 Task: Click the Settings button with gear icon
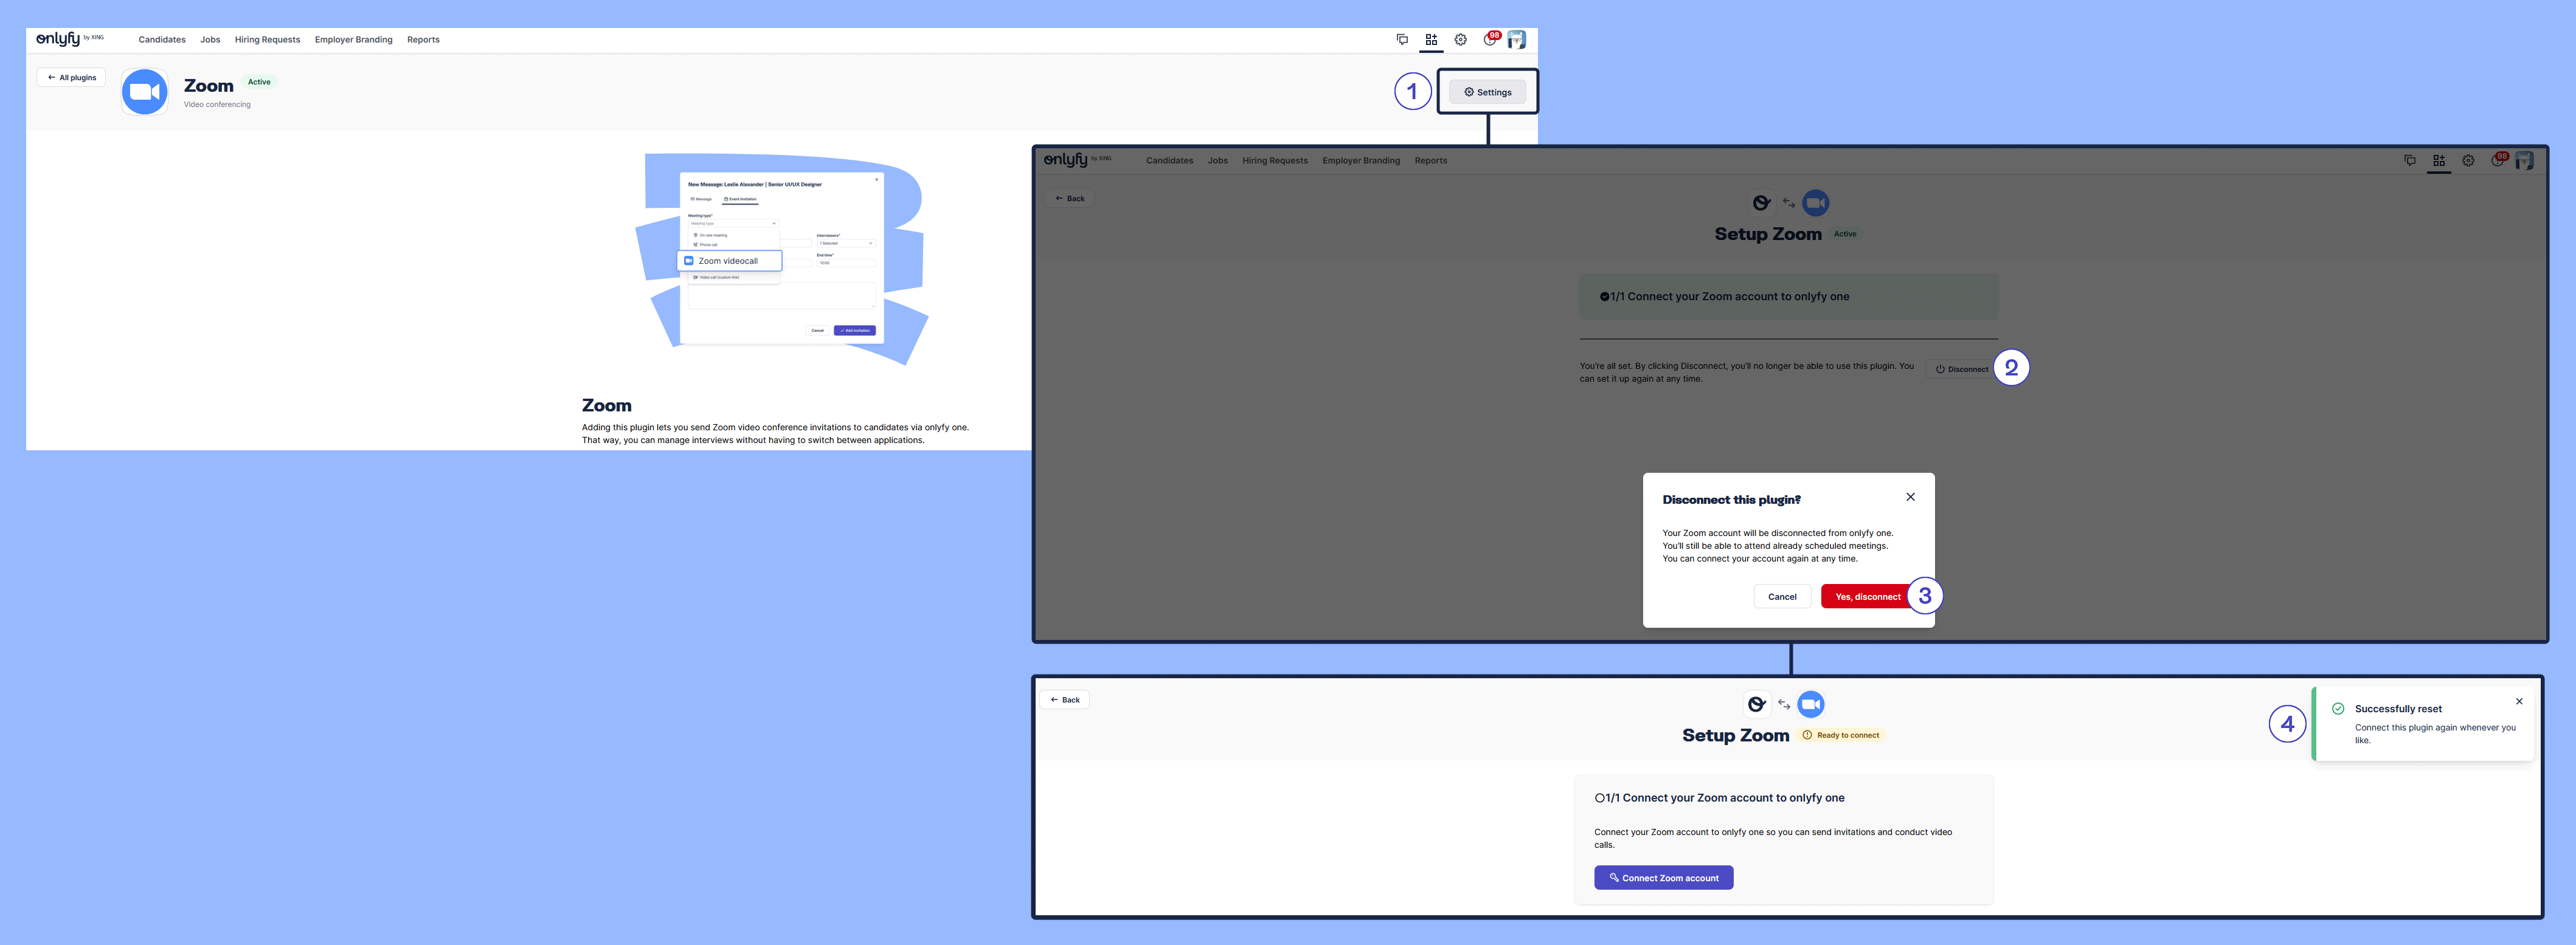pos(1487,92)
